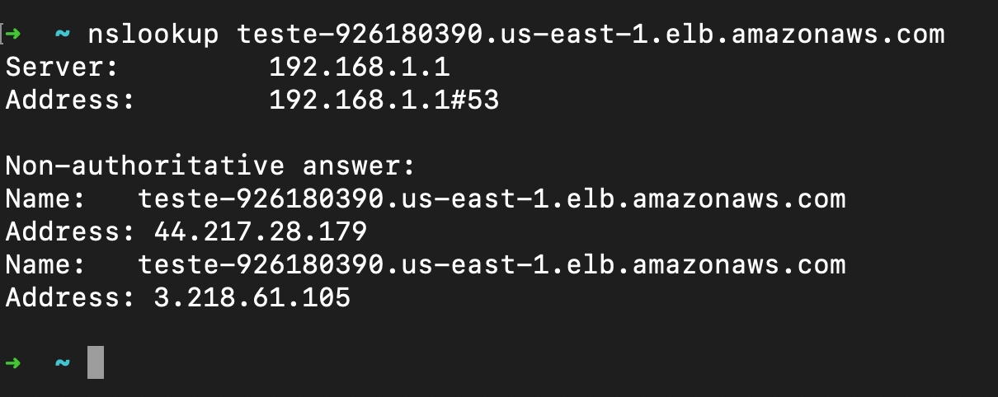The height and width of the screenshot is (397, 998).
Task: Click the hostname argument in the command line
Action: [x=591, y=35]
